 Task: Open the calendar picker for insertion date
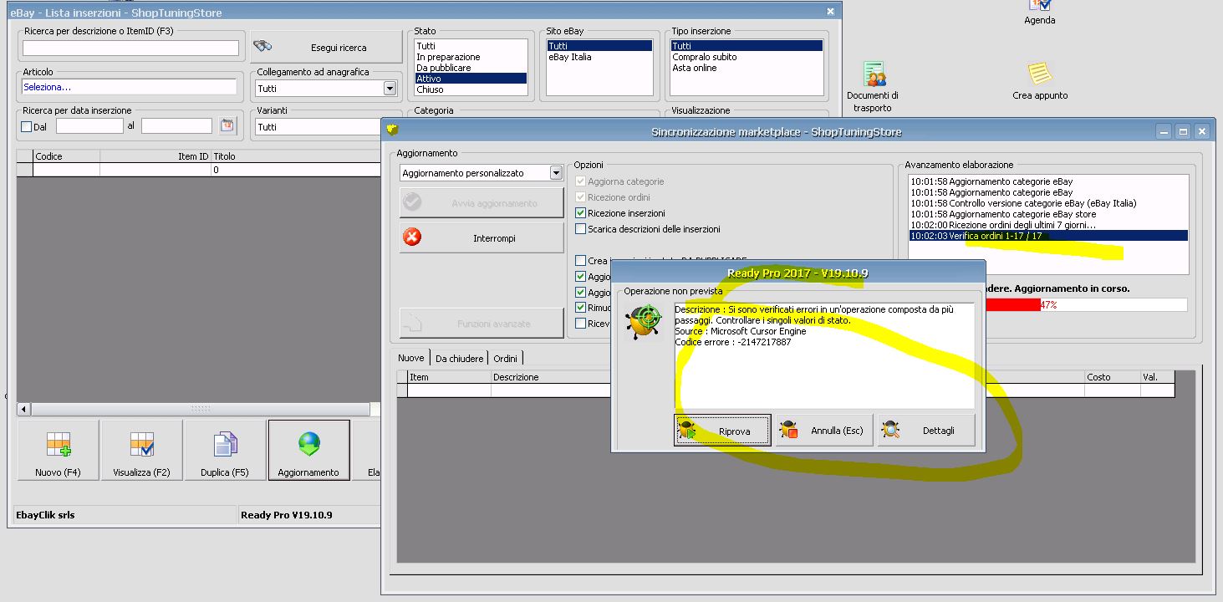(x=227, y=126)
